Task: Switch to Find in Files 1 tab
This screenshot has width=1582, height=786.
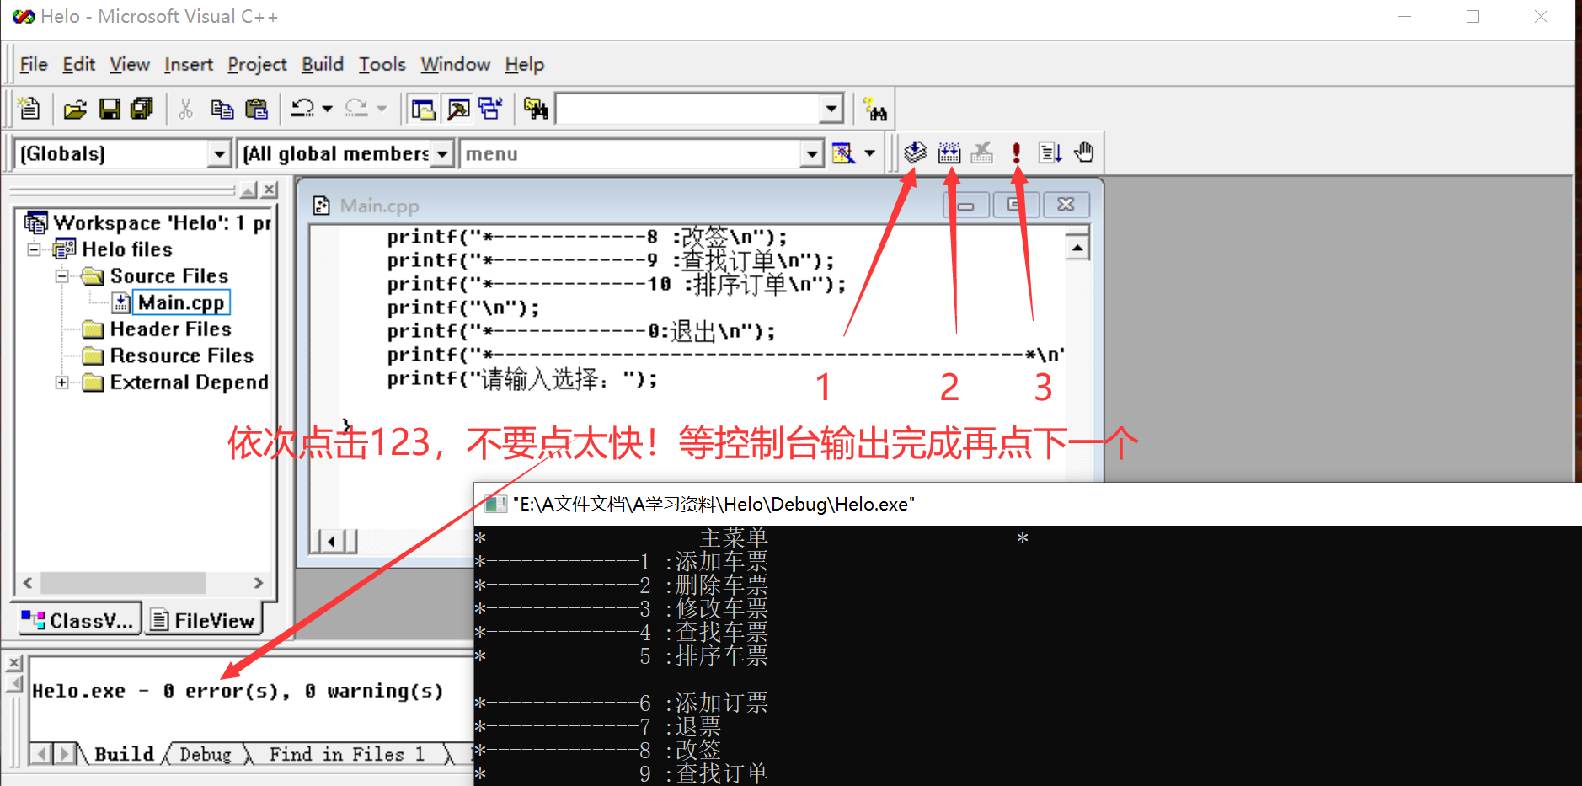Action: [x=347, y=754]
